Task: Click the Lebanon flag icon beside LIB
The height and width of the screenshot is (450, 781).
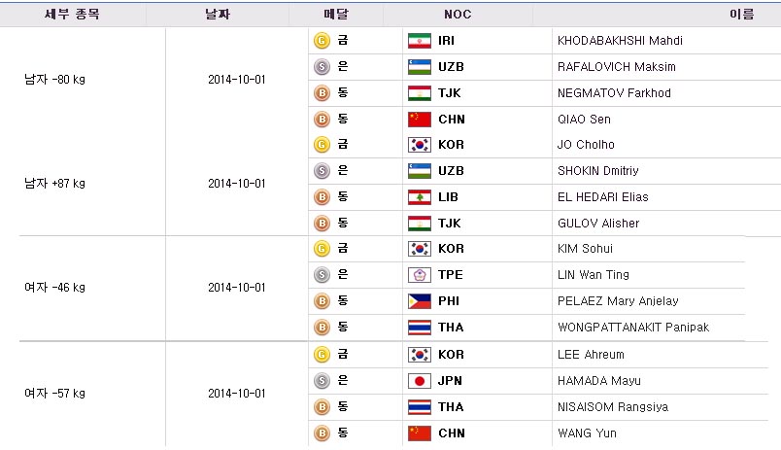Action: (420, 197)
